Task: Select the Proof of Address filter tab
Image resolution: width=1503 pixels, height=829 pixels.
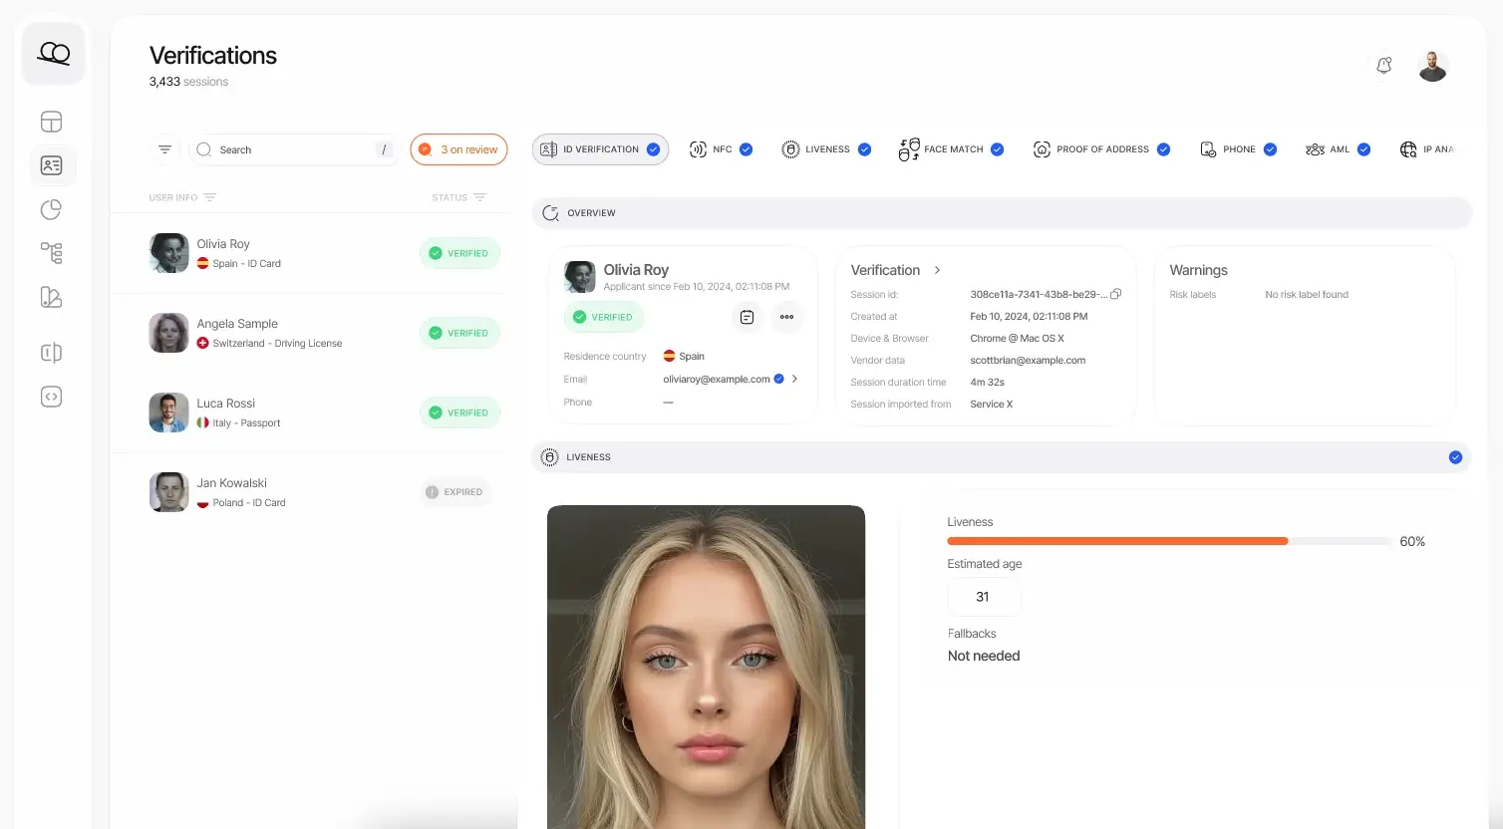Action: 1103,148
